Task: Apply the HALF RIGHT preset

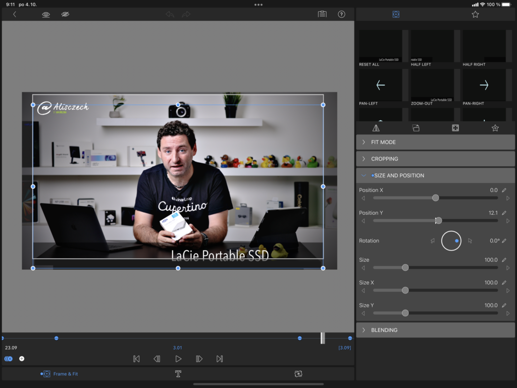Action: click(x=484, y=48)
